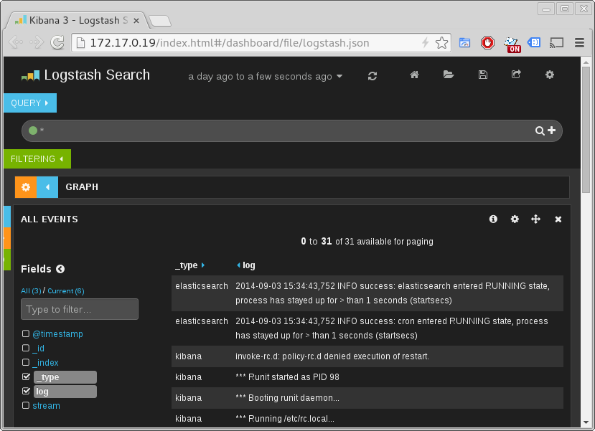The height and width of the screenshot is (431, 595).
Task: Click the All Events move panel icon
Action: 535,219
